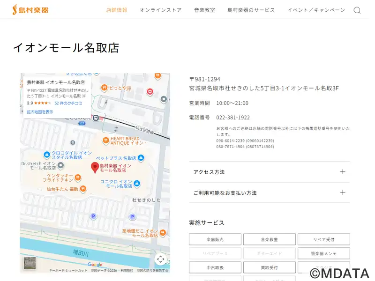This screenshot has width=375, height=281.
Task: Switch map to satellite thumbnail view
Action: pos(30,263)
